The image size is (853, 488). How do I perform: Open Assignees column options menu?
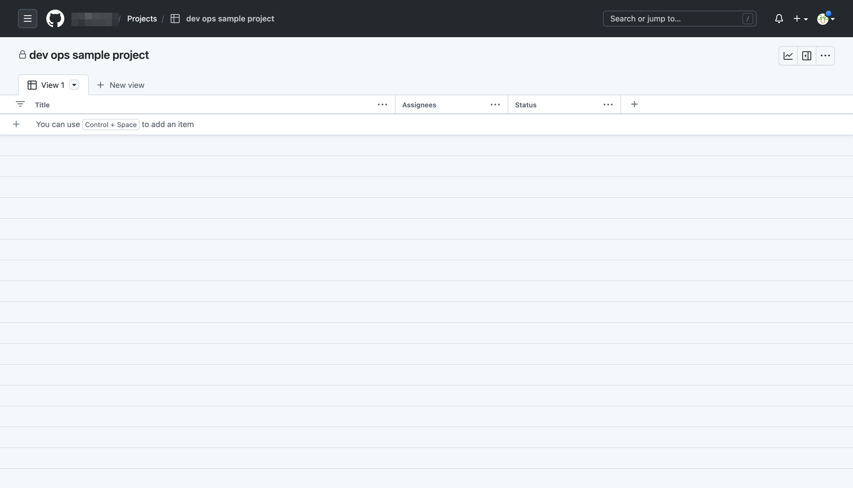[x=495, y=105]
